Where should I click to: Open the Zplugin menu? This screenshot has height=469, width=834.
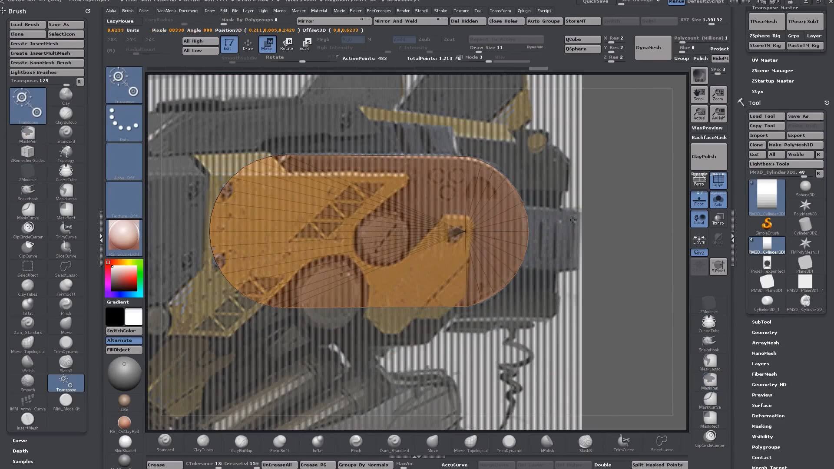tap(524, 10)
